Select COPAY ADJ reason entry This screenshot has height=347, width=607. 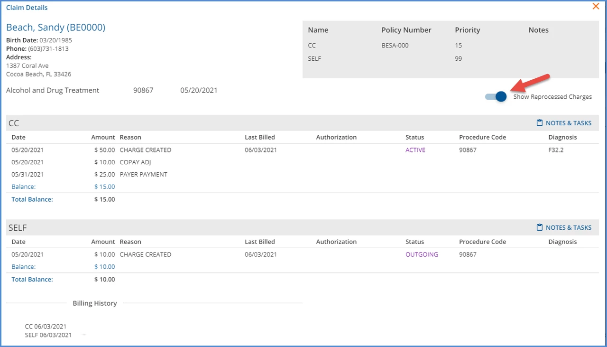135,162
